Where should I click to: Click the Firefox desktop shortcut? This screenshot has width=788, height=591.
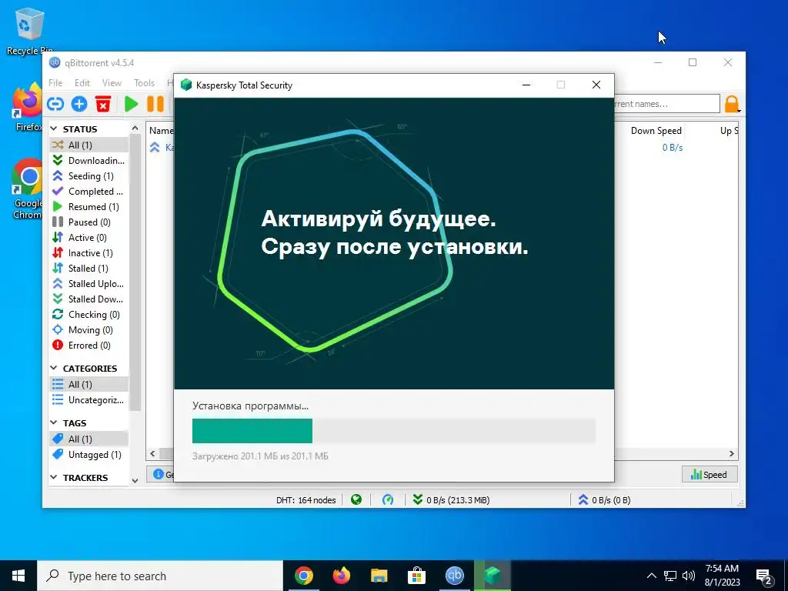[27, 107]
